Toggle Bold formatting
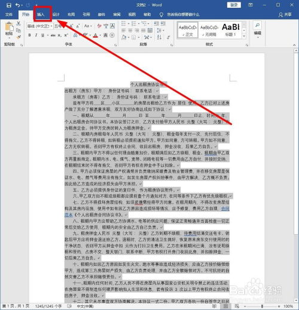299x310 pixels. [29, 35]
